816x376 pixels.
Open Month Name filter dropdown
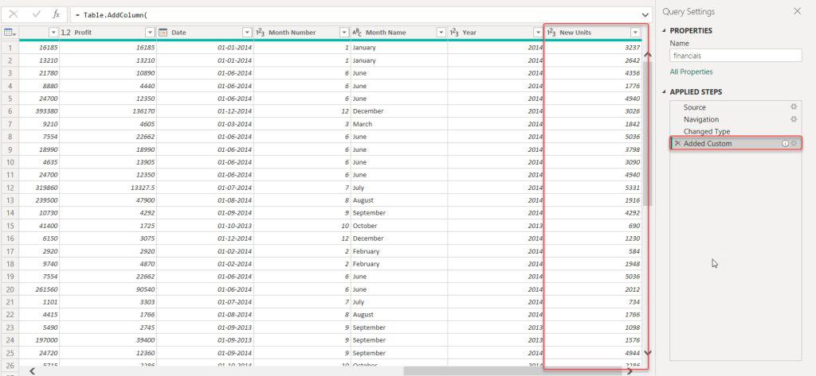(x=441, y=33)
